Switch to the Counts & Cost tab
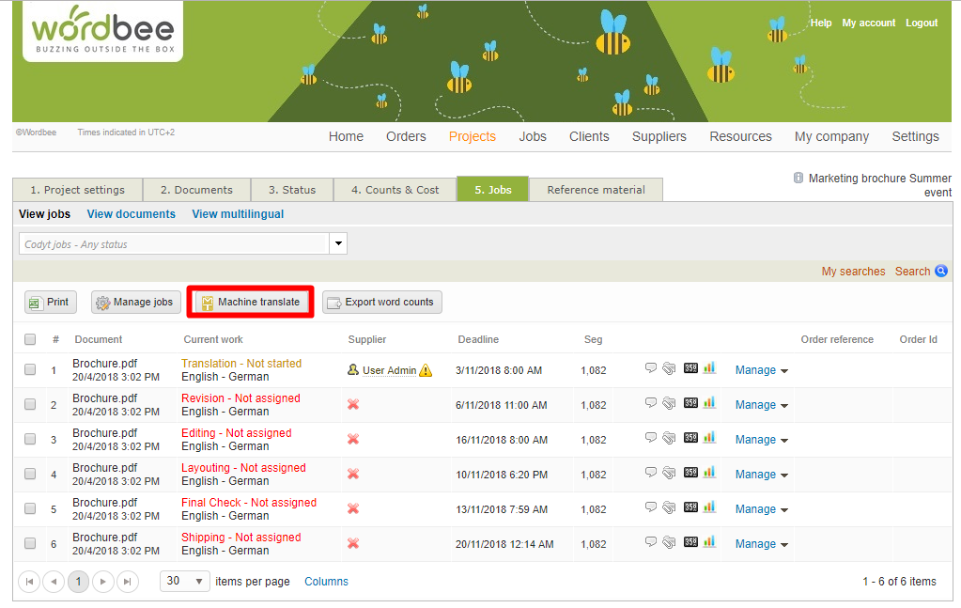961x608 pixels. tap(395, 190)
